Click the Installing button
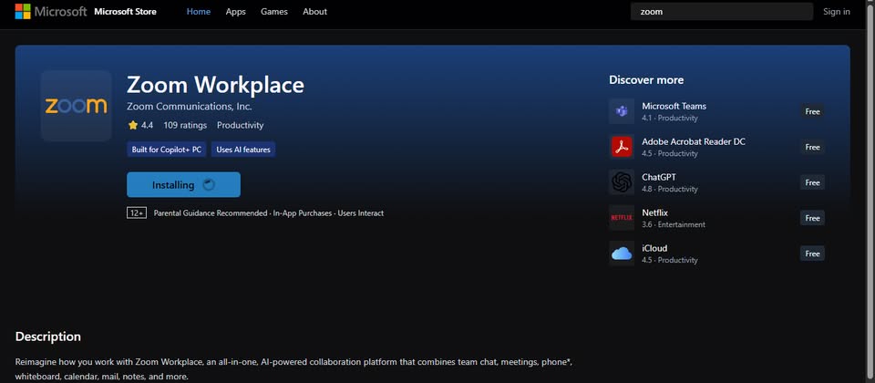 coord(183,184)
